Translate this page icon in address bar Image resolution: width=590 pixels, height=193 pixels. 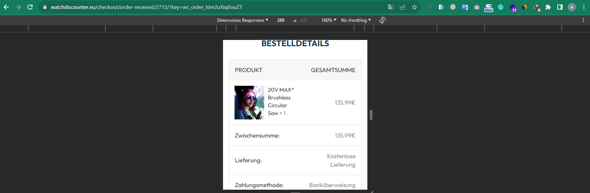[x=391, y=7]
